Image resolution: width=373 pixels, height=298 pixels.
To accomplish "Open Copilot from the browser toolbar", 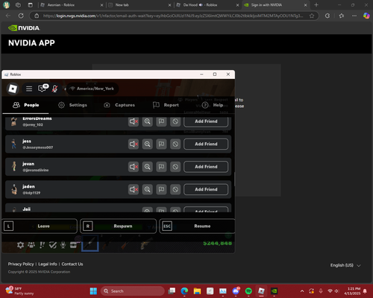I will (366, 16).
